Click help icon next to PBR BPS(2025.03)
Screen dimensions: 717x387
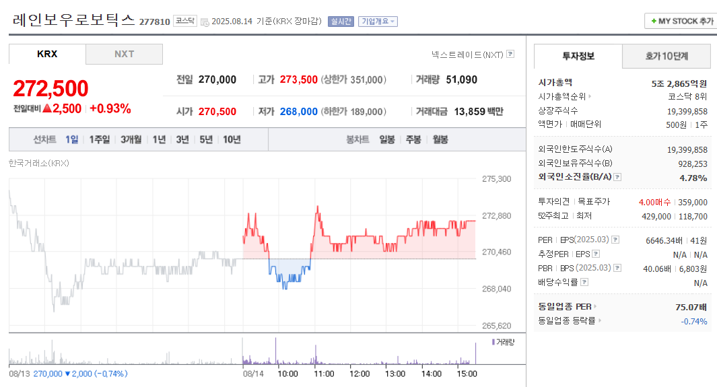tap(617, 268)
